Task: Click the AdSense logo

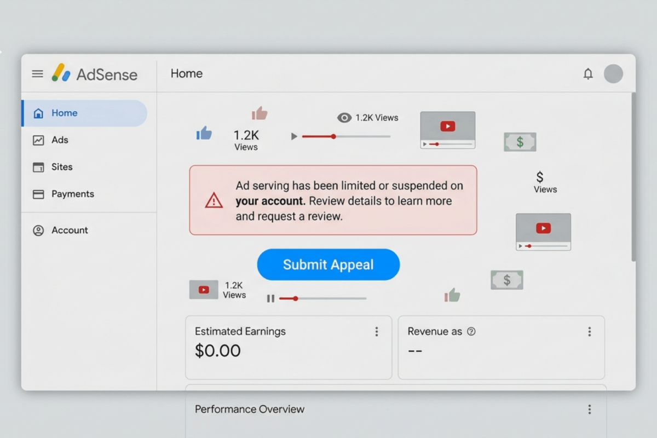Action: coord(95,74)
